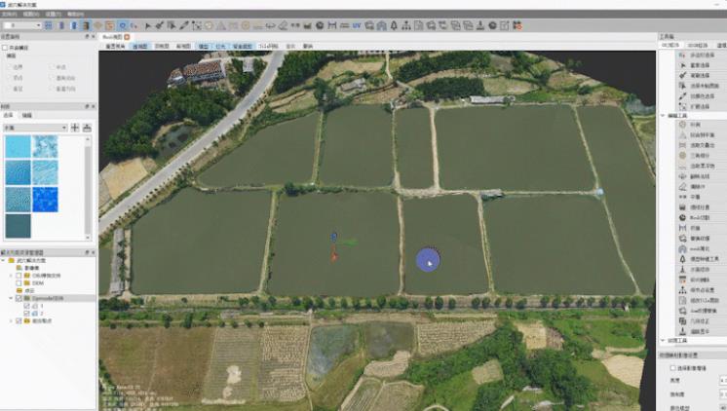This screenshot has width=727, height=411.
Task: Click the 模型 button in the view toolbar
Action: tap(204, 46)
